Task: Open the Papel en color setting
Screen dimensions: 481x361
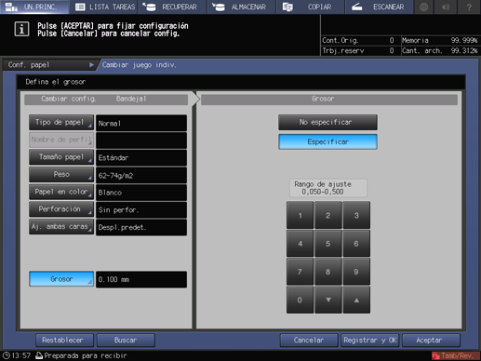Action: click(61, 192)
